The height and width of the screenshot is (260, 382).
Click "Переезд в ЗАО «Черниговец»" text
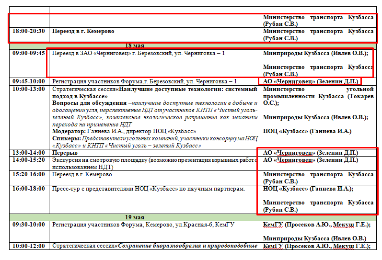click(92, 53)
